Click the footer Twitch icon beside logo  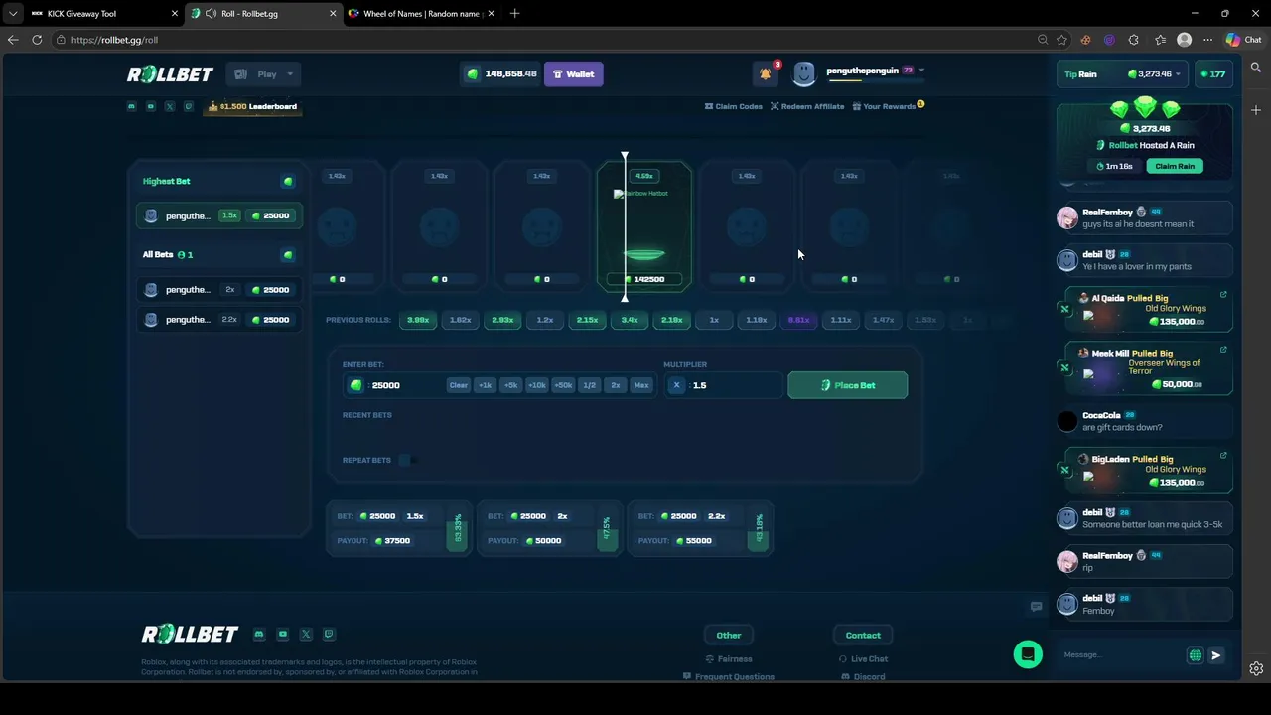(329, 634)
